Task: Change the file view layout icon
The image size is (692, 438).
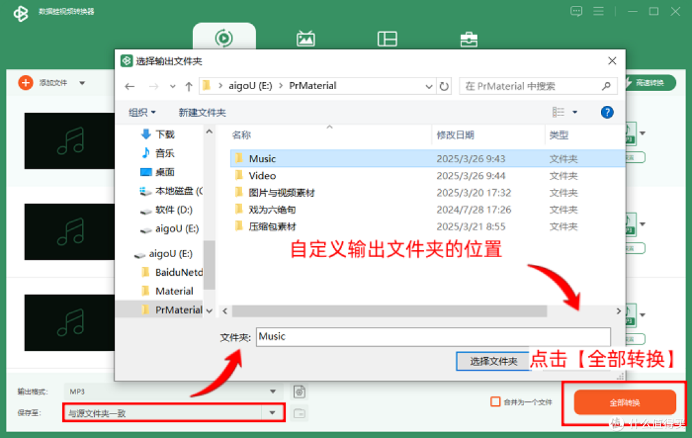Action: (x=558, y=112)
